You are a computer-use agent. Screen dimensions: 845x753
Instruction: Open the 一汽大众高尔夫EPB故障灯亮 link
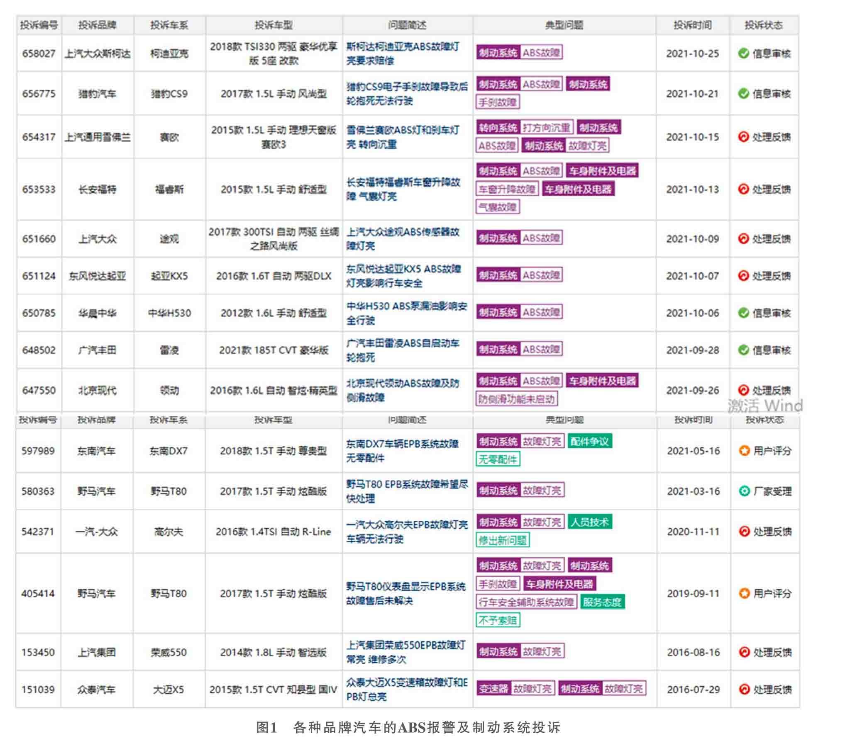(407, 532)
